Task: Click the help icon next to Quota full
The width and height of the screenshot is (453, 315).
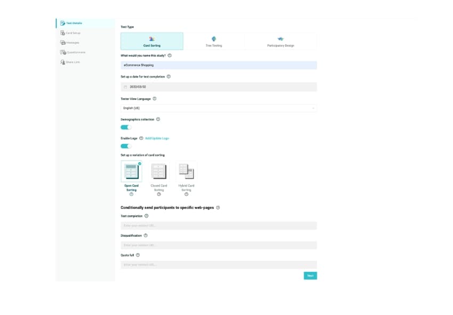Action: coord(138,255)
